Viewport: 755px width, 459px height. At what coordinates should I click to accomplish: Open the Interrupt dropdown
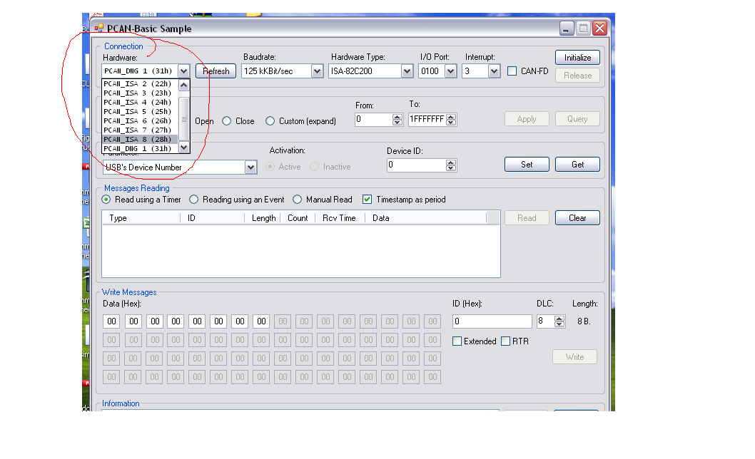pyautogui.click(x=494, y=71)
